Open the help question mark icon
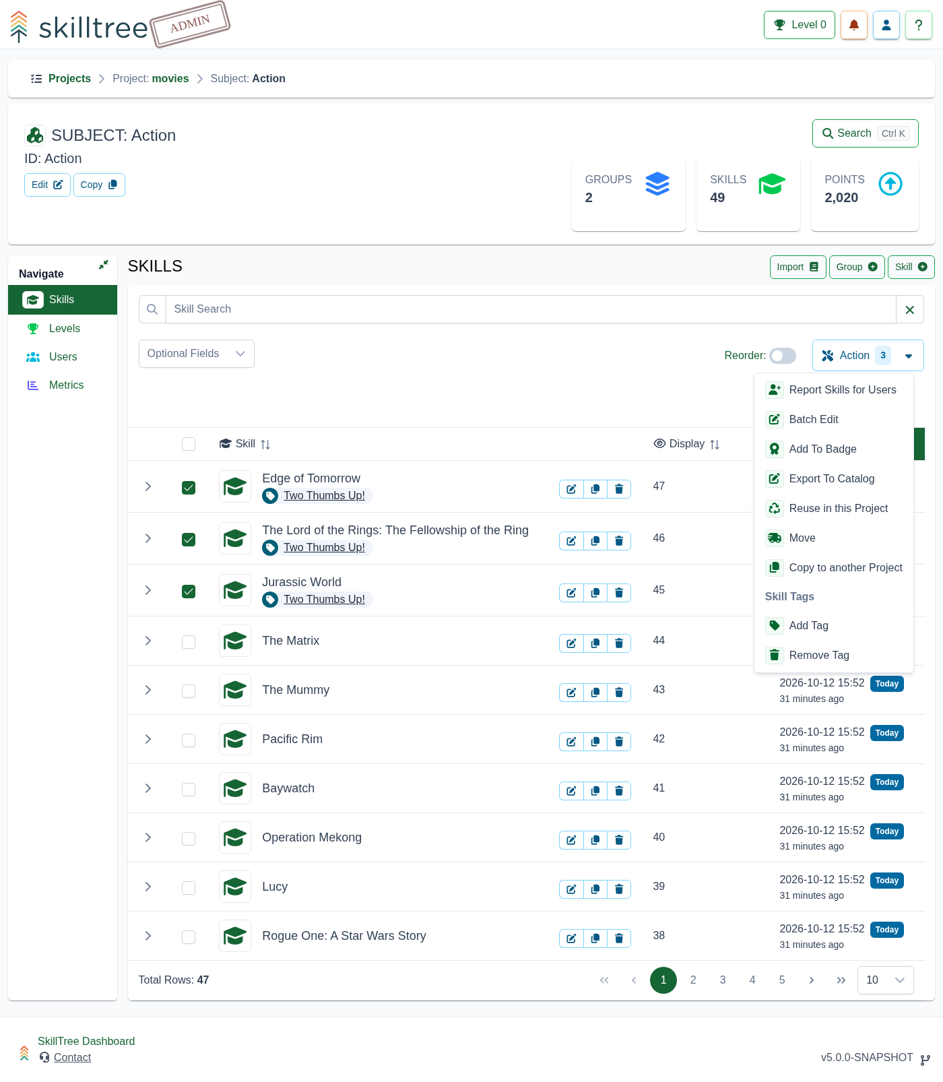Screen dimensions: 943x1082 [919, 25]
